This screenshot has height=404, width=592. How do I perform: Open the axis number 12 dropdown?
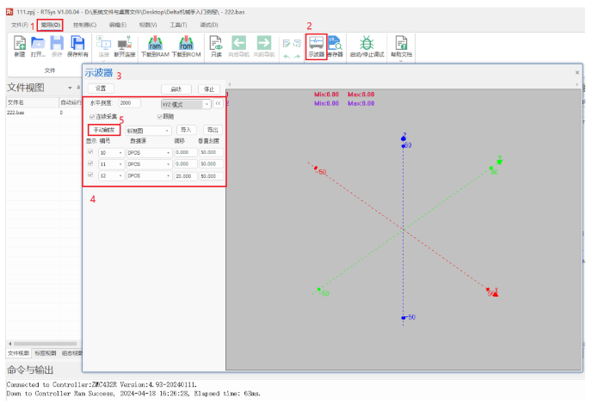pos(111,176)
